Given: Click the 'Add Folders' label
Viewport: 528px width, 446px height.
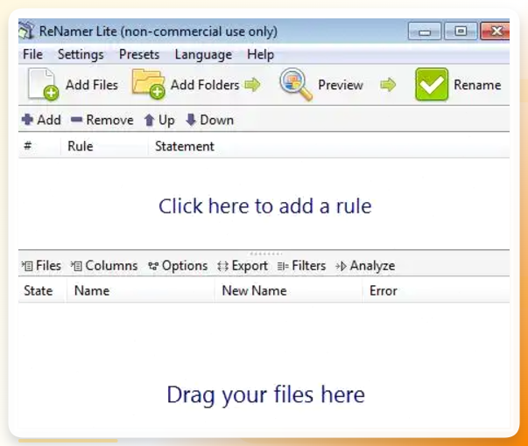Looking at the screenshot, I should (x=205, y=85).
